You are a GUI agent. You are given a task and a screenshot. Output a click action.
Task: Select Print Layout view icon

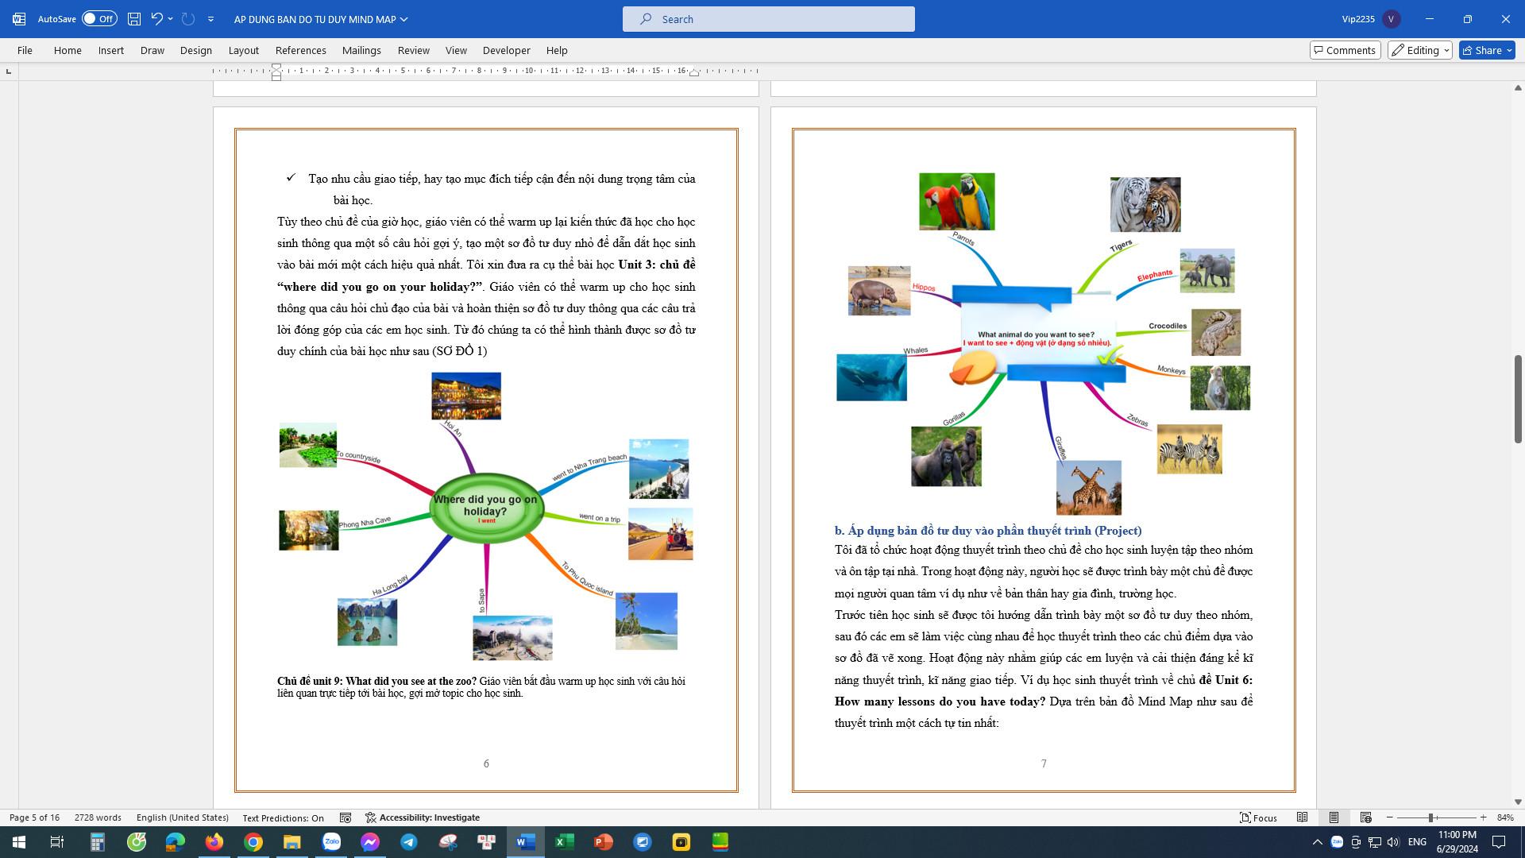click(x=1334, y=817)
